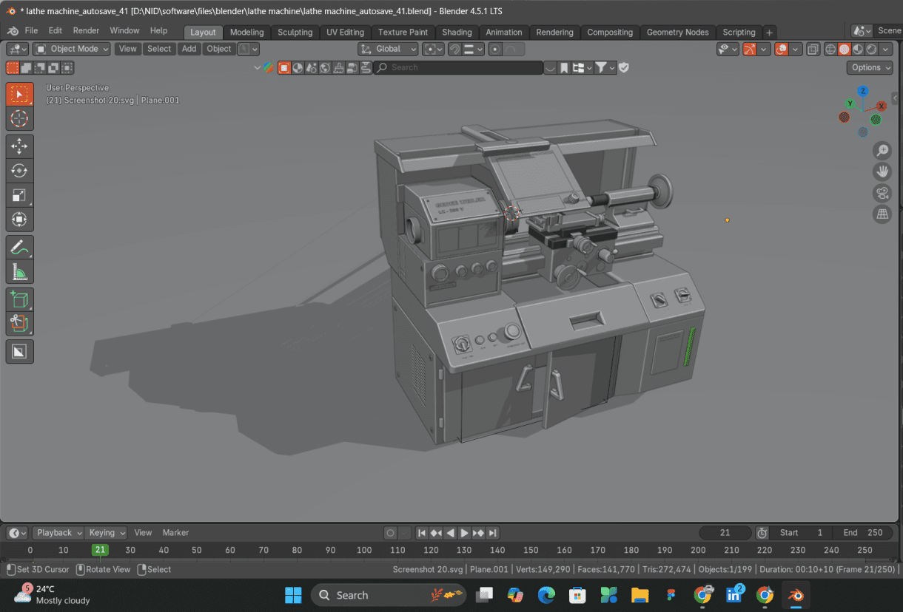903x612 pixels.
Task: Click the toolbar icon below Add Cube
Action: (x=20, y=324)
